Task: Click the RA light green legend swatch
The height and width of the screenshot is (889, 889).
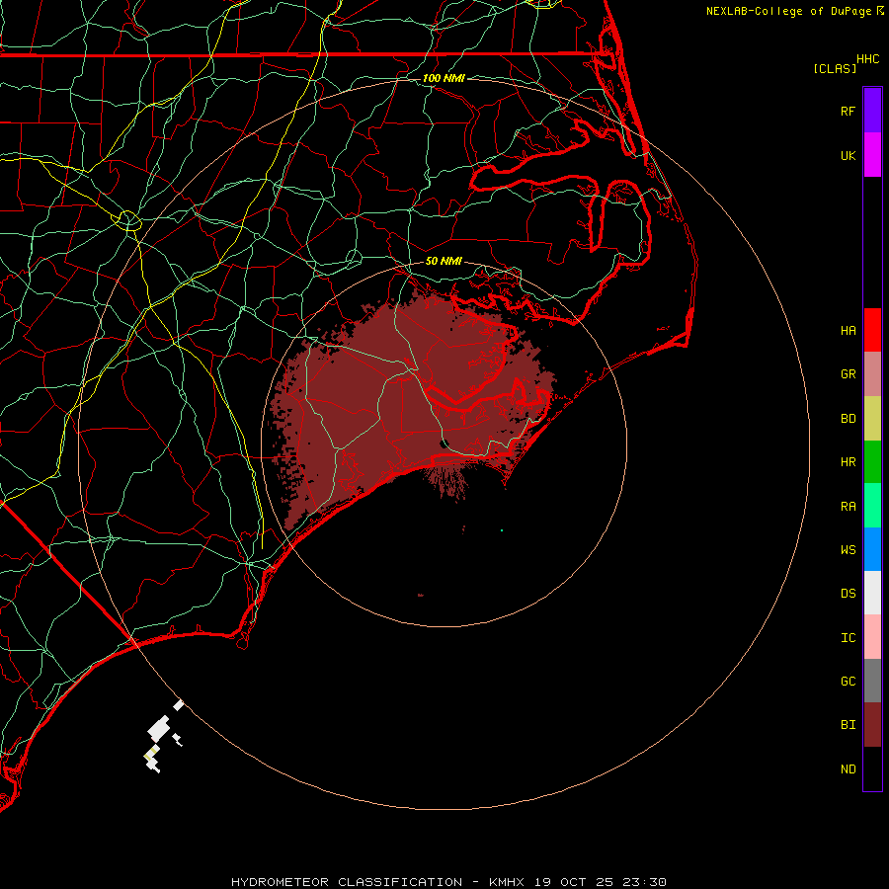Action: pos(872,506)
